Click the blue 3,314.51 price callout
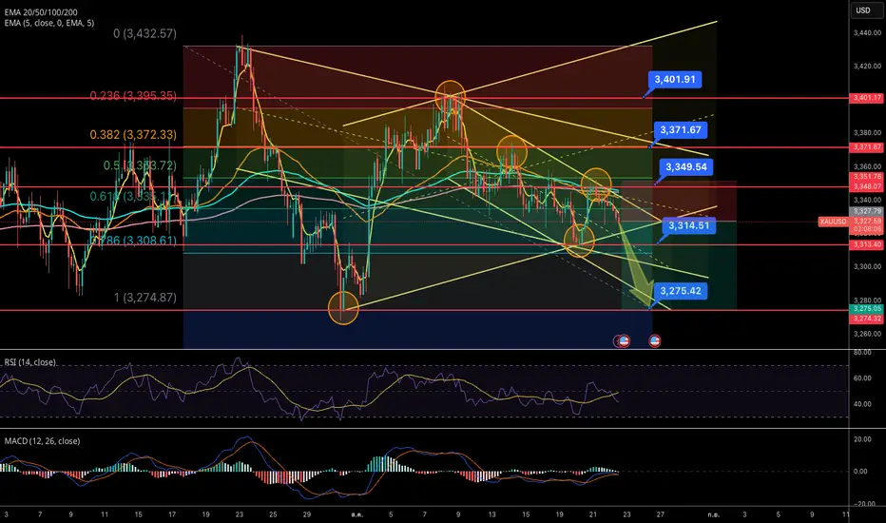The height and width of the screenshot is (523, 886). coord(688,225)
